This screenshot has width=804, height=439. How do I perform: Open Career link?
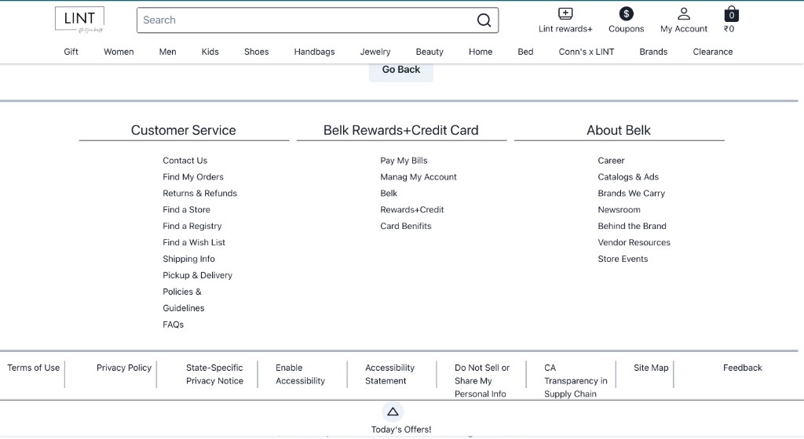tap(611, 161)
